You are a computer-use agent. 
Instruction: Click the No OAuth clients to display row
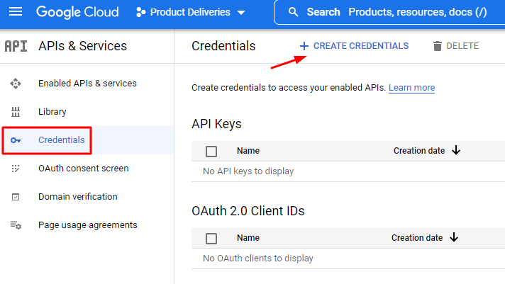coord(348,259)
